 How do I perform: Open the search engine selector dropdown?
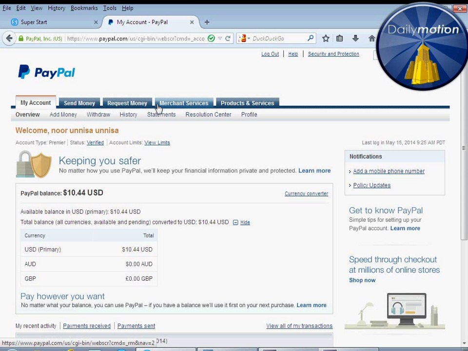coord(244,38)
